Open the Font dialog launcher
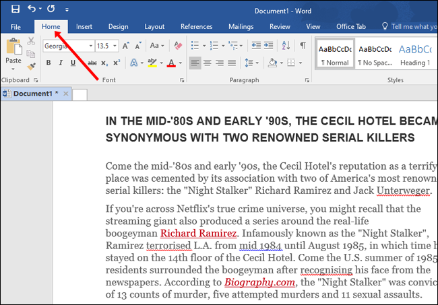The width and height of the screenshot is (438, 305). 182,80
